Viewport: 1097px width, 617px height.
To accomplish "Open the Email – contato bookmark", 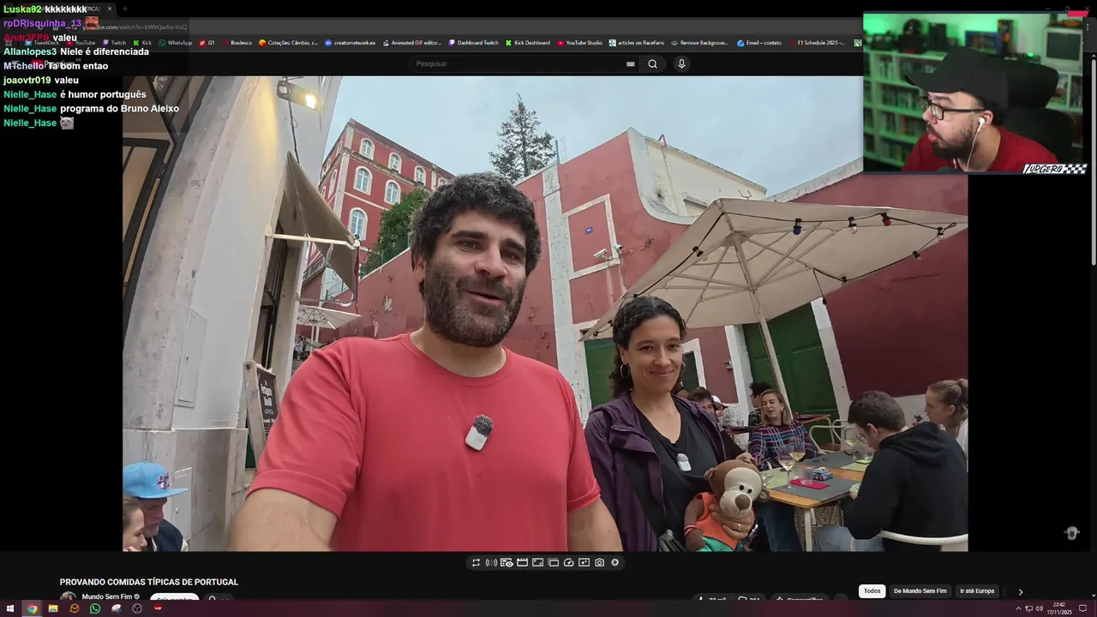I will pos(759,43).
